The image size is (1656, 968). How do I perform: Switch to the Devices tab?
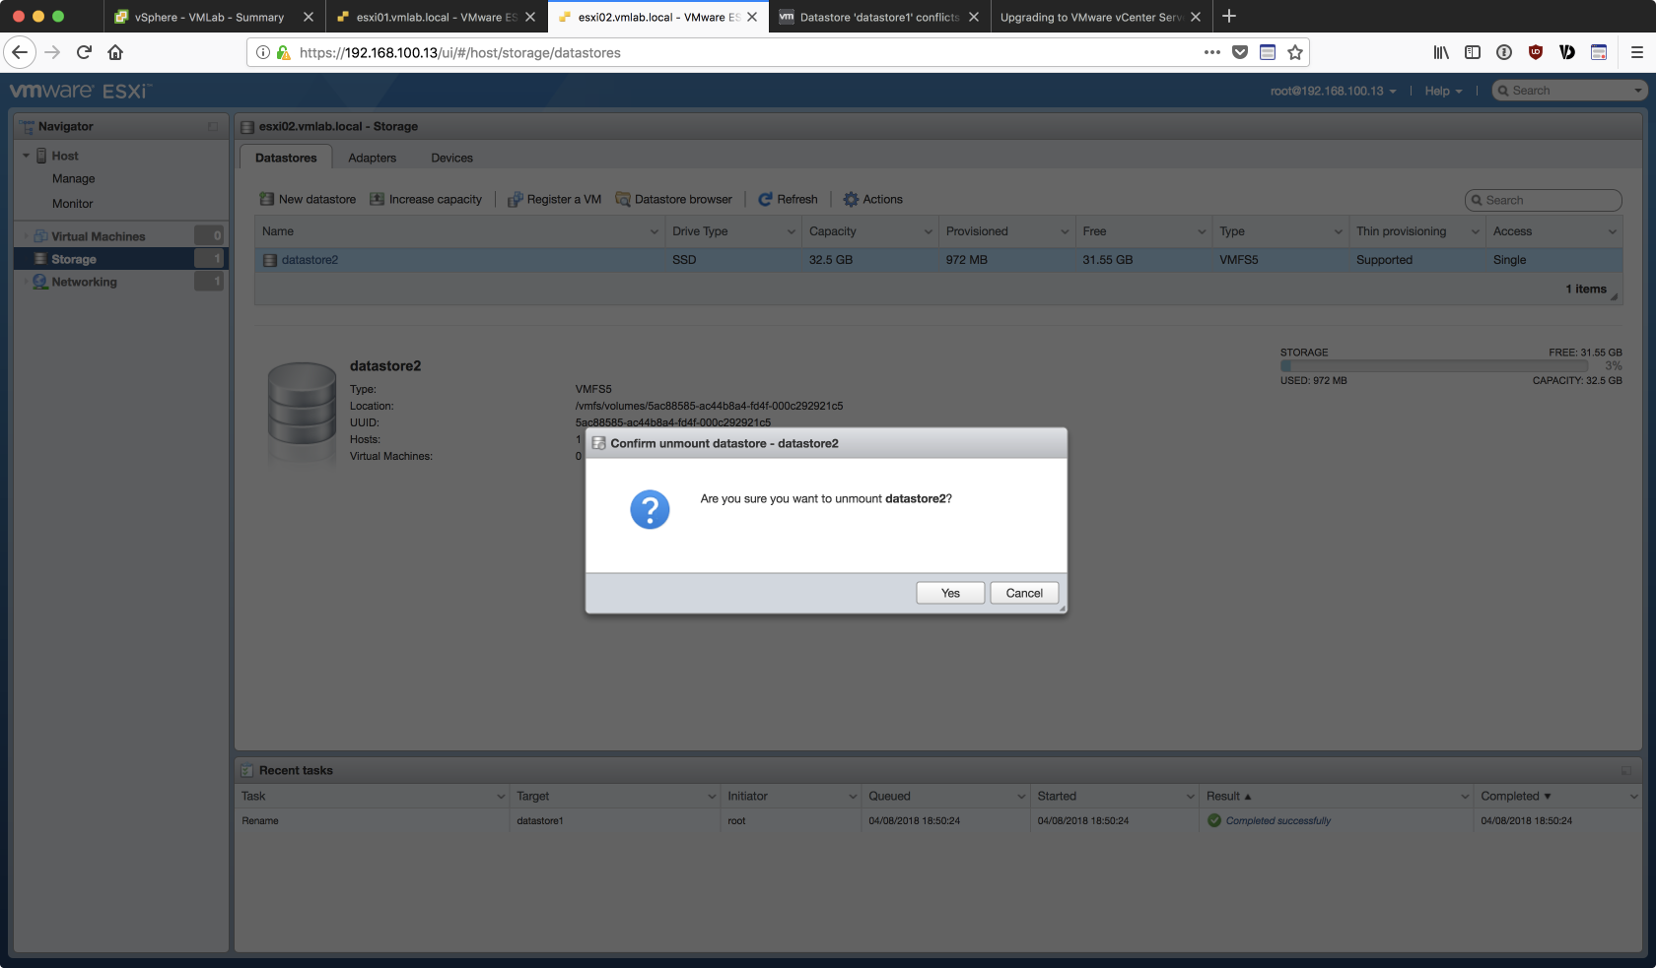click(451, 158)
